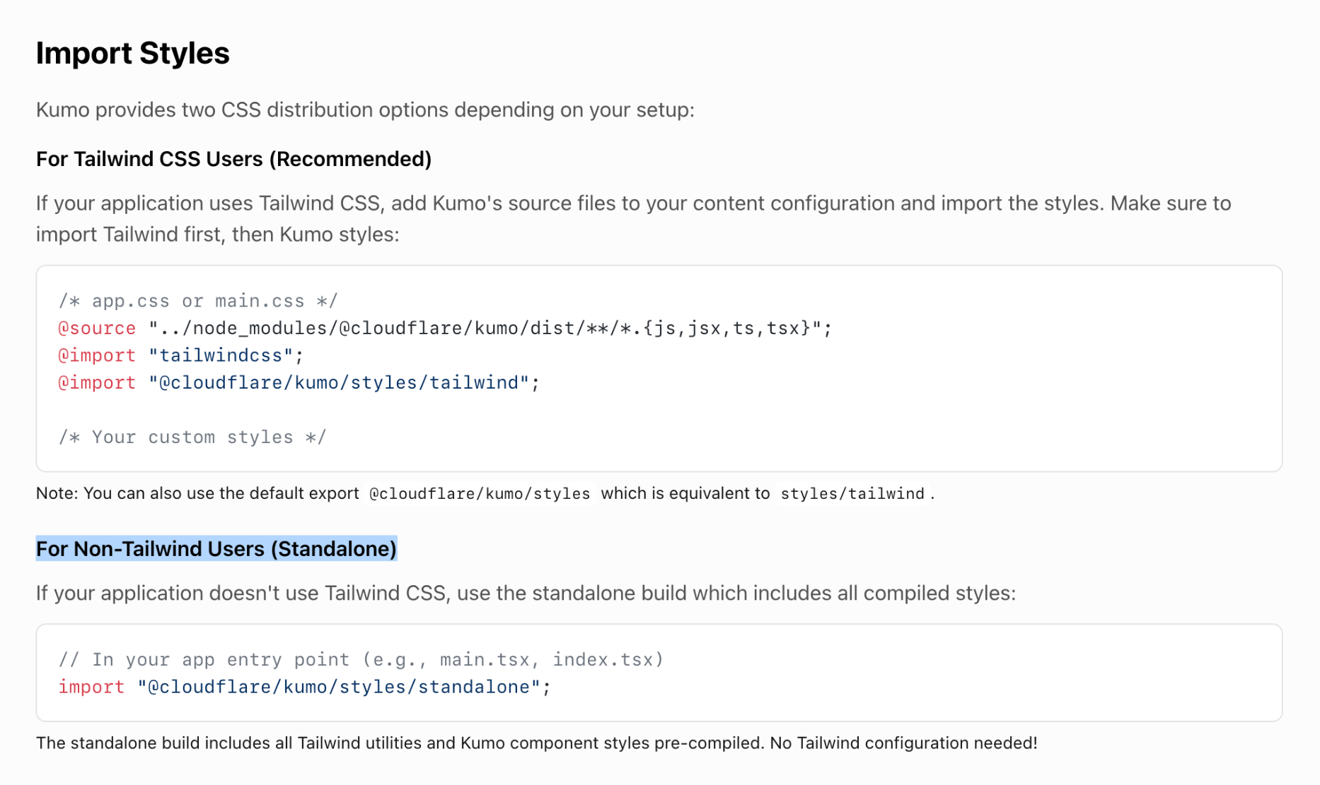The height and width of the screenshot is (785, 1320).
Task: Click the node_modules glob path string
Action: [x=490, y=329]
